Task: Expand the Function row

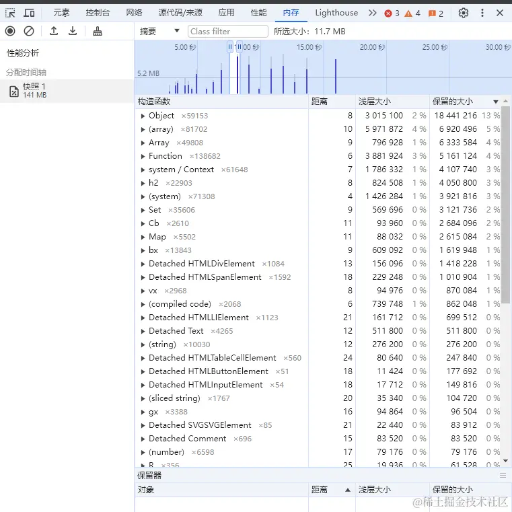Action: 143,156
